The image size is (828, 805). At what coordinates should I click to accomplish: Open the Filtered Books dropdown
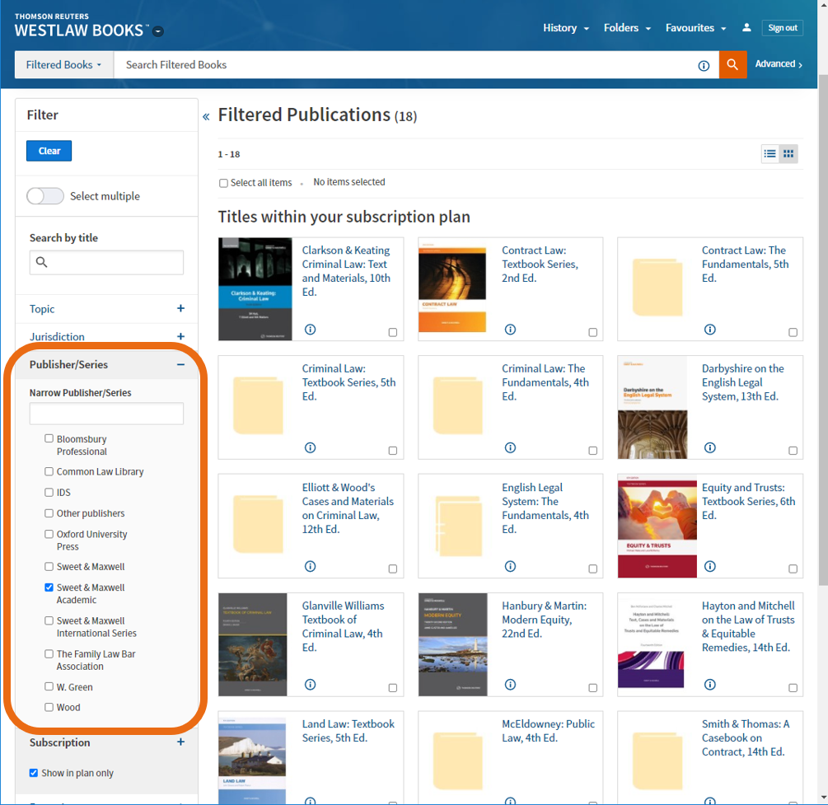63,64
